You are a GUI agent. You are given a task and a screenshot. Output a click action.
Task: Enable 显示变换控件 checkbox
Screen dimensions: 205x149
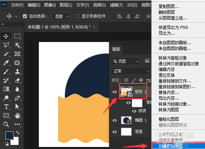(x=78, y=16)
